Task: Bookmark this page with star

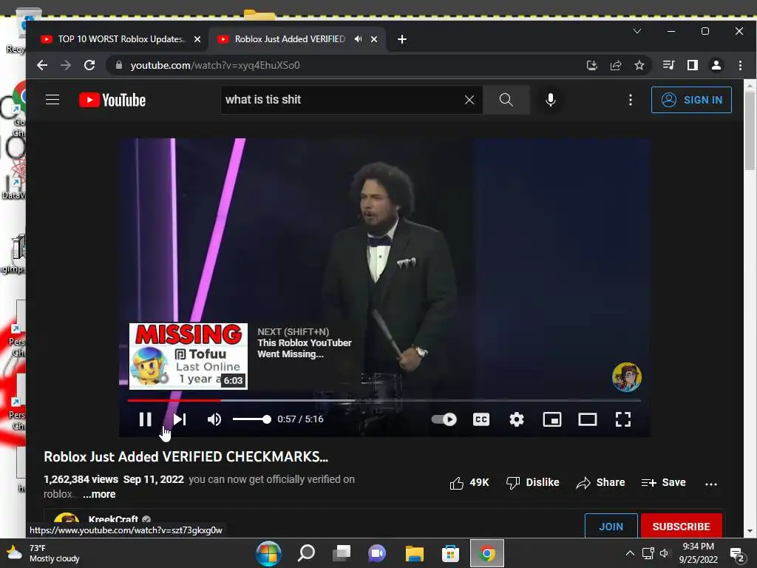Action: tap(639, 65)
